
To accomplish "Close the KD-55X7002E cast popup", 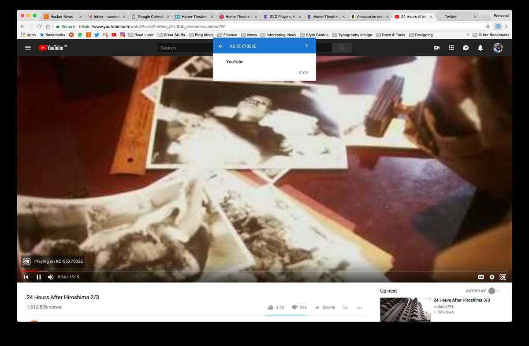I will tap(306, 45).
